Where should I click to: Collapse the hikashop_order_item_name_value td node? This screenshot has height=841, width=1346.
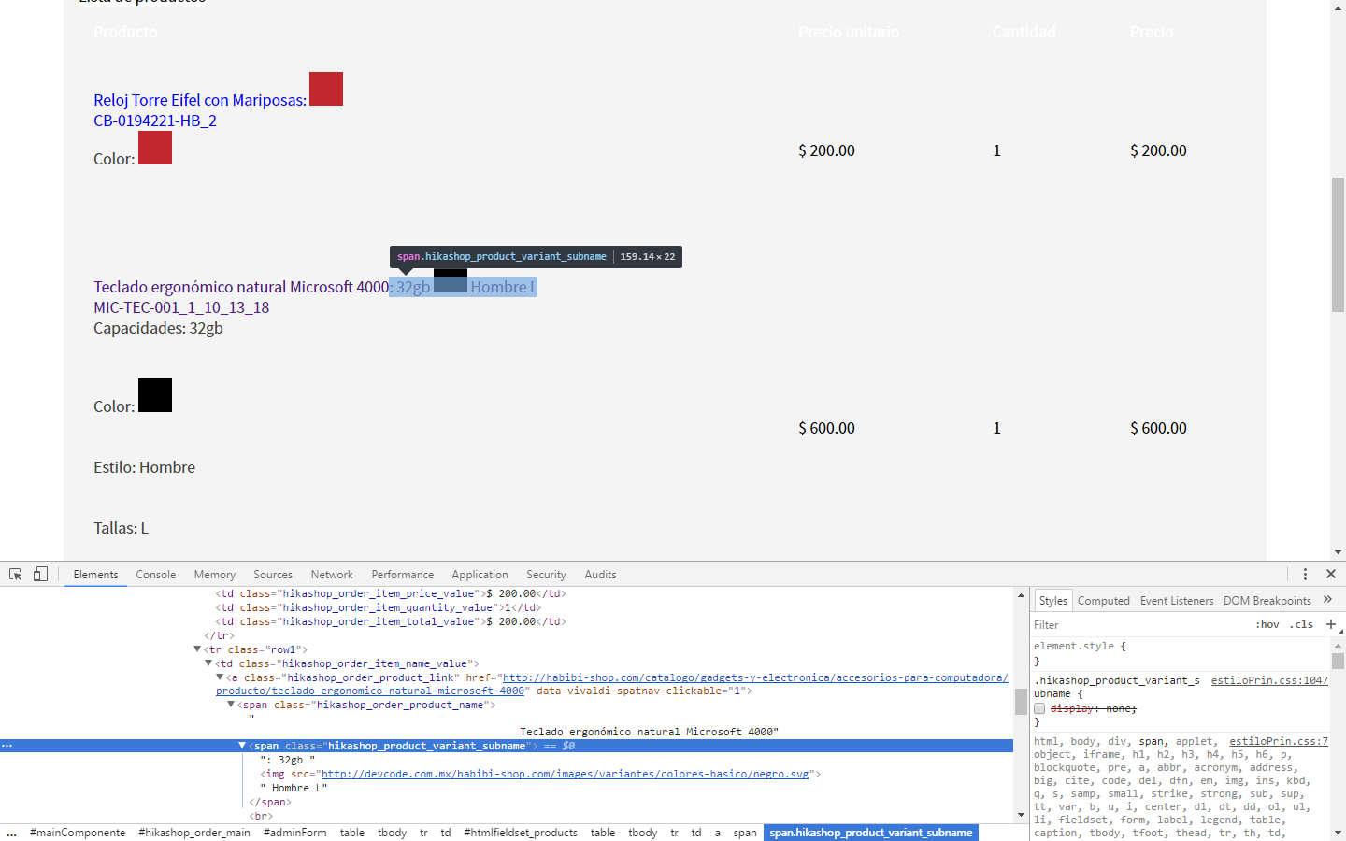click(208, 663)
